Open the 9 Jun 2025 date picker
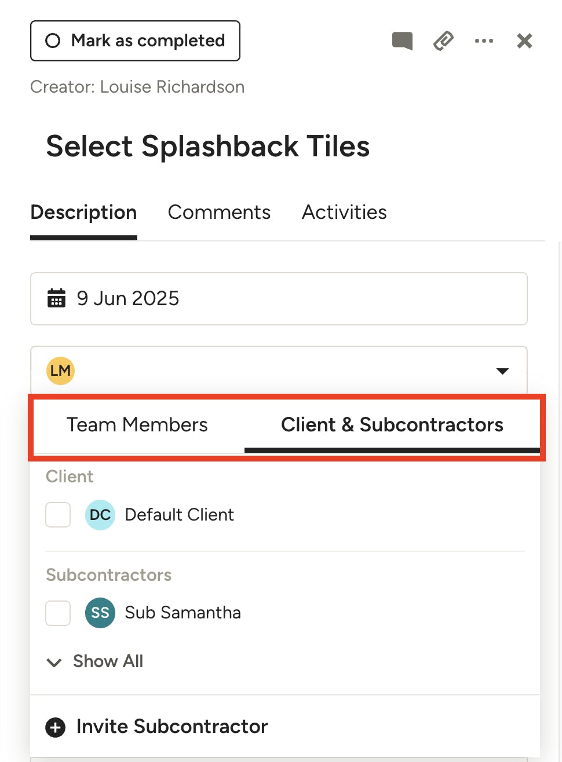The height and width of the screenshot is (762, 562). click(x=278, y=299)
